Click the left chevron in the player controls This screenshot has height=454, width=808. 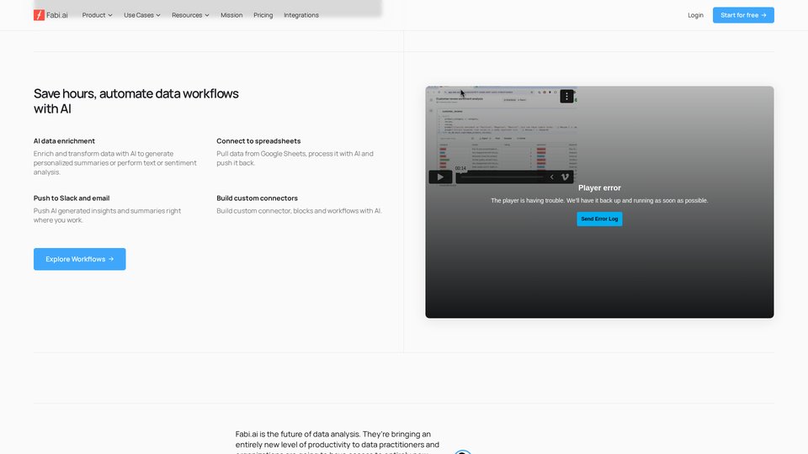tap(552, 177)
